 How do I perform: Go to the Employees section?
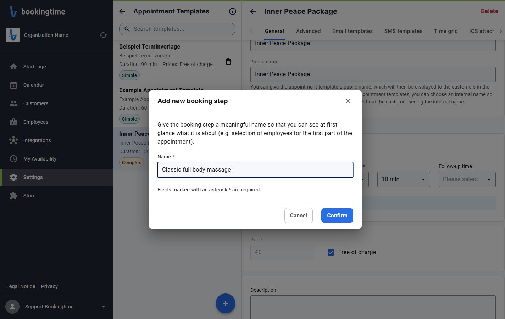click(x=57, y=122)
